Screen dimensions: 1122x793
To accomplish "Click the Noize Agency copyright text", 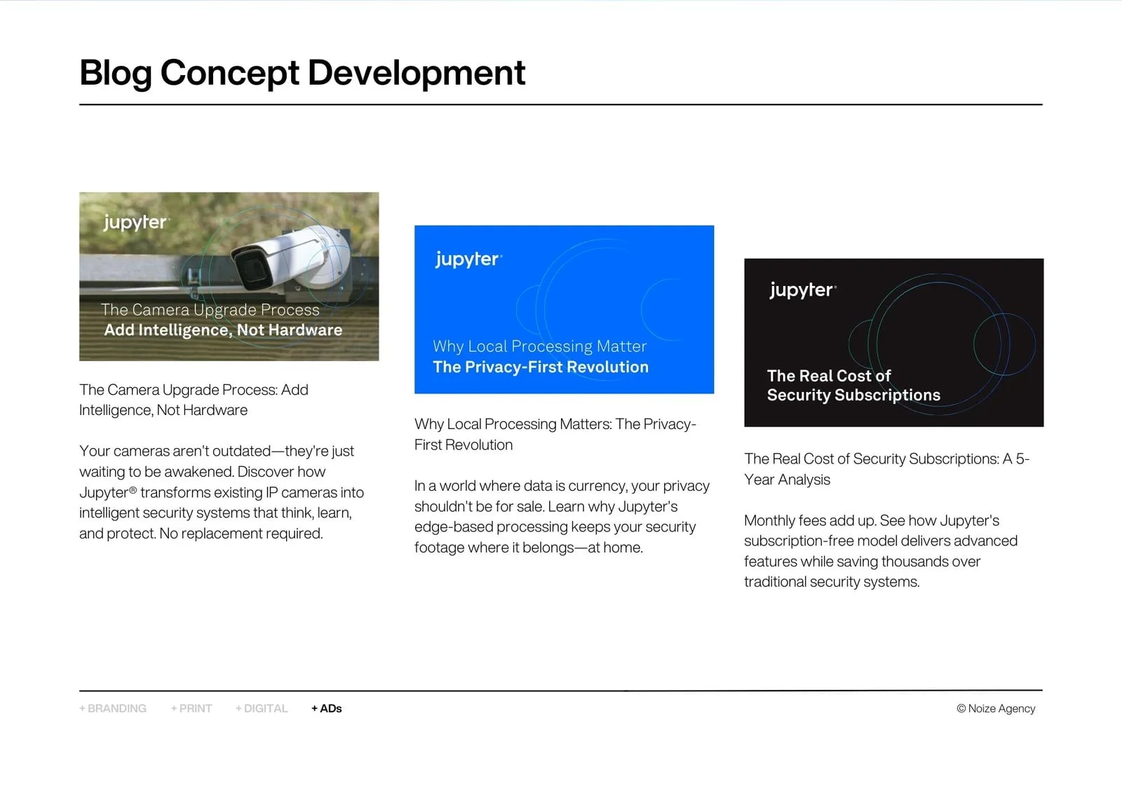I will click(x=996, y=708).
